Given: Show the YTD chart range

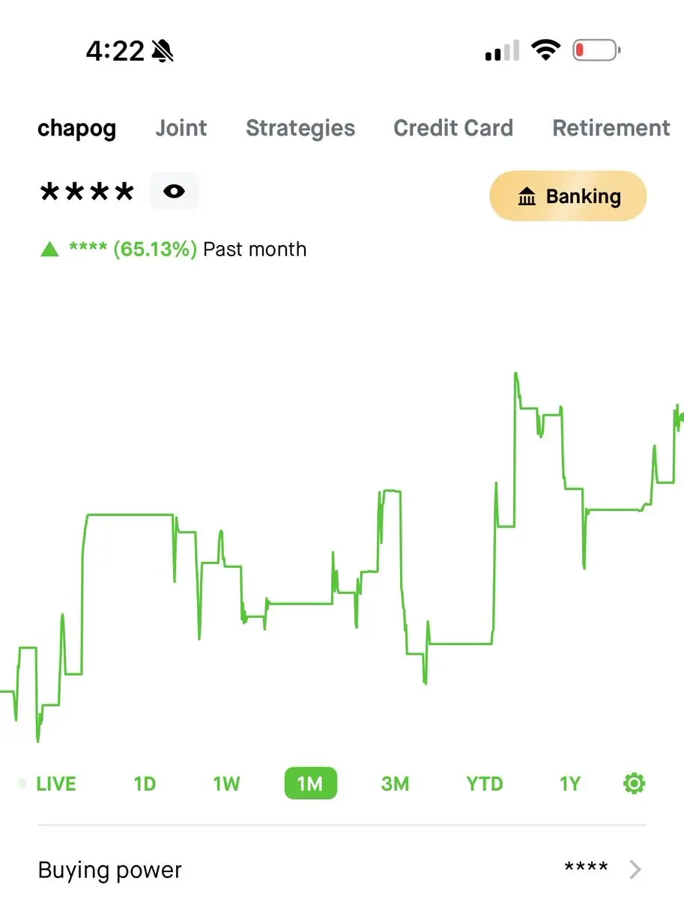Looking at the screenshot, I should 485,784.
